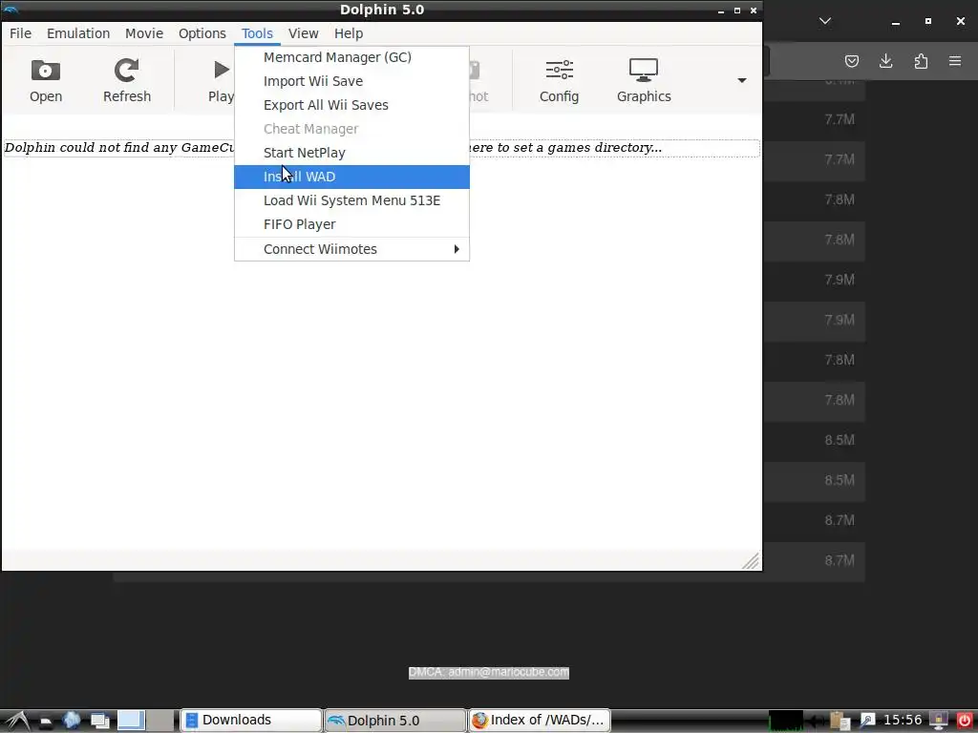Open Firefox Pocket save icon
Screen dimensions: 978x733
(851, 61)
